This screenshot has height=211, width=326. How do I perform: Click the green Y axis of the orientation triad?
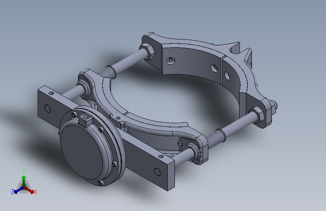pyautogui.click(x=24, y=181)
